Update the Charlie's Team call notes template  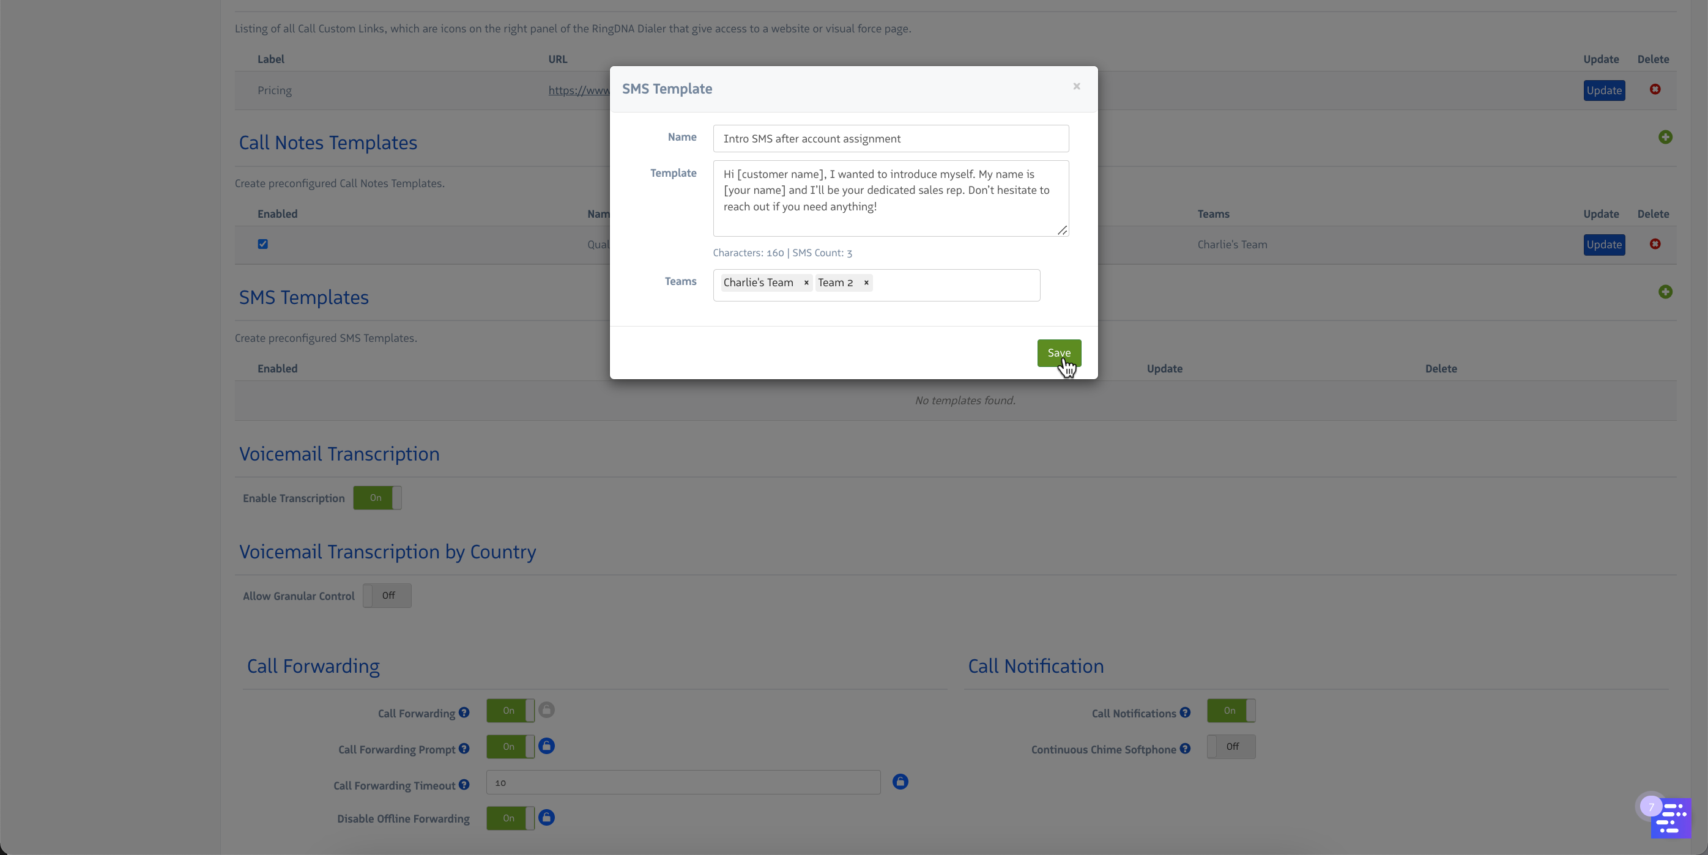click(1604, 245)
